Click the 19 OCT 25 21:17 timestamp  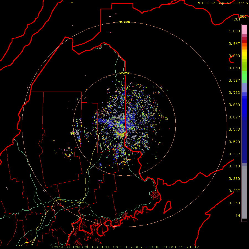(x=181, y=247)
